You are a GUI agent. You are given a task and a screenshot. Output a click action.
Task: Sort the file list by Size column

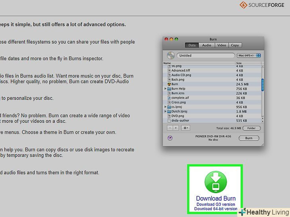tap(248, 63)
